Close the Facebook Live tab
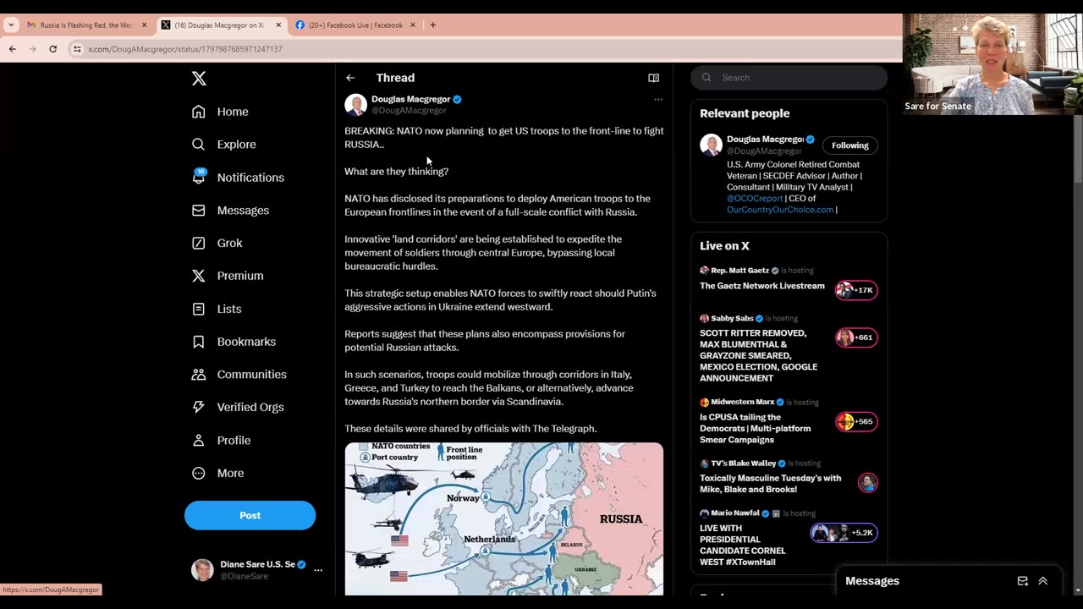The width and height of the screenshot is (1083, 609). [413, 25]
